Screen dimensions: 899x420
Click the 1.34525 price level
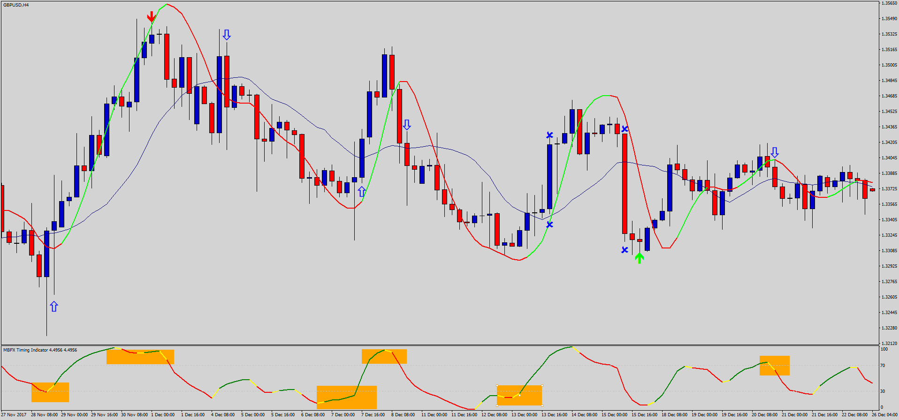click(x=889, y=112)
